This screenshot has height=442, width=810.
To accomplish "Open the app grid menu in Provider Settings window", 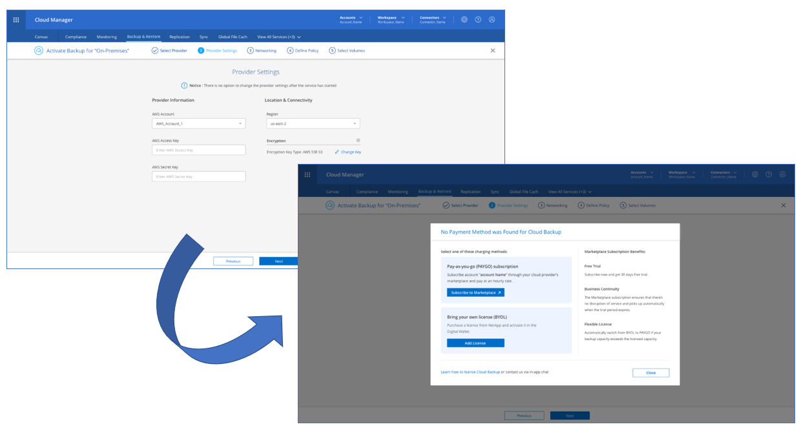I will [x=16, y=20].
